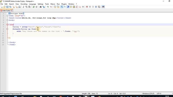Image resolution: width=173 pixels, height=97 pixels.
Task: Click the Close All toolbar icon
Action: point(16,7)
